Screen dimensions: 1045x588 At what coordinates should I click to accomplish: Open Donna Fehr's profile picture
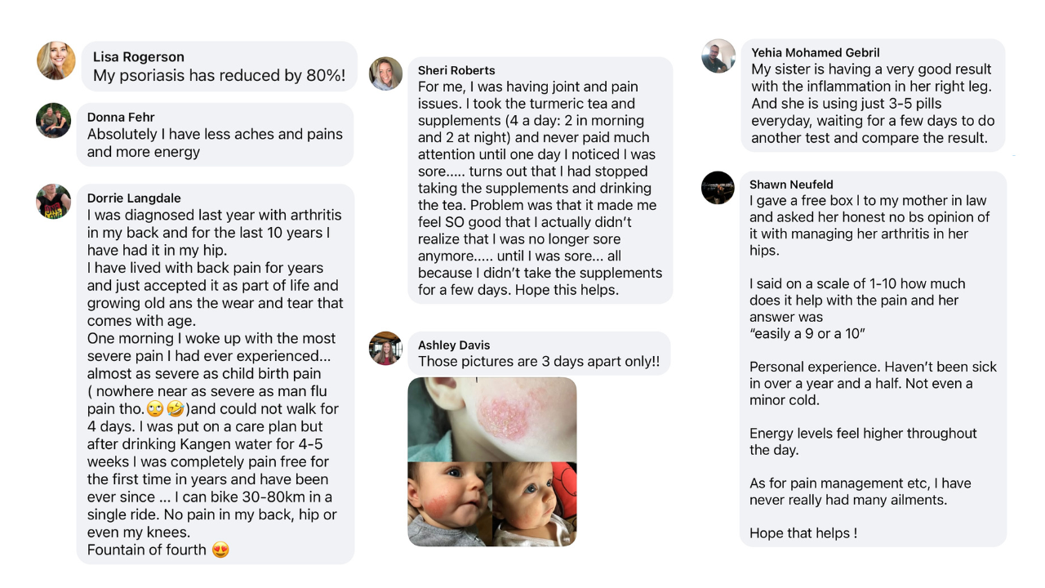click(x=53, y=120)
